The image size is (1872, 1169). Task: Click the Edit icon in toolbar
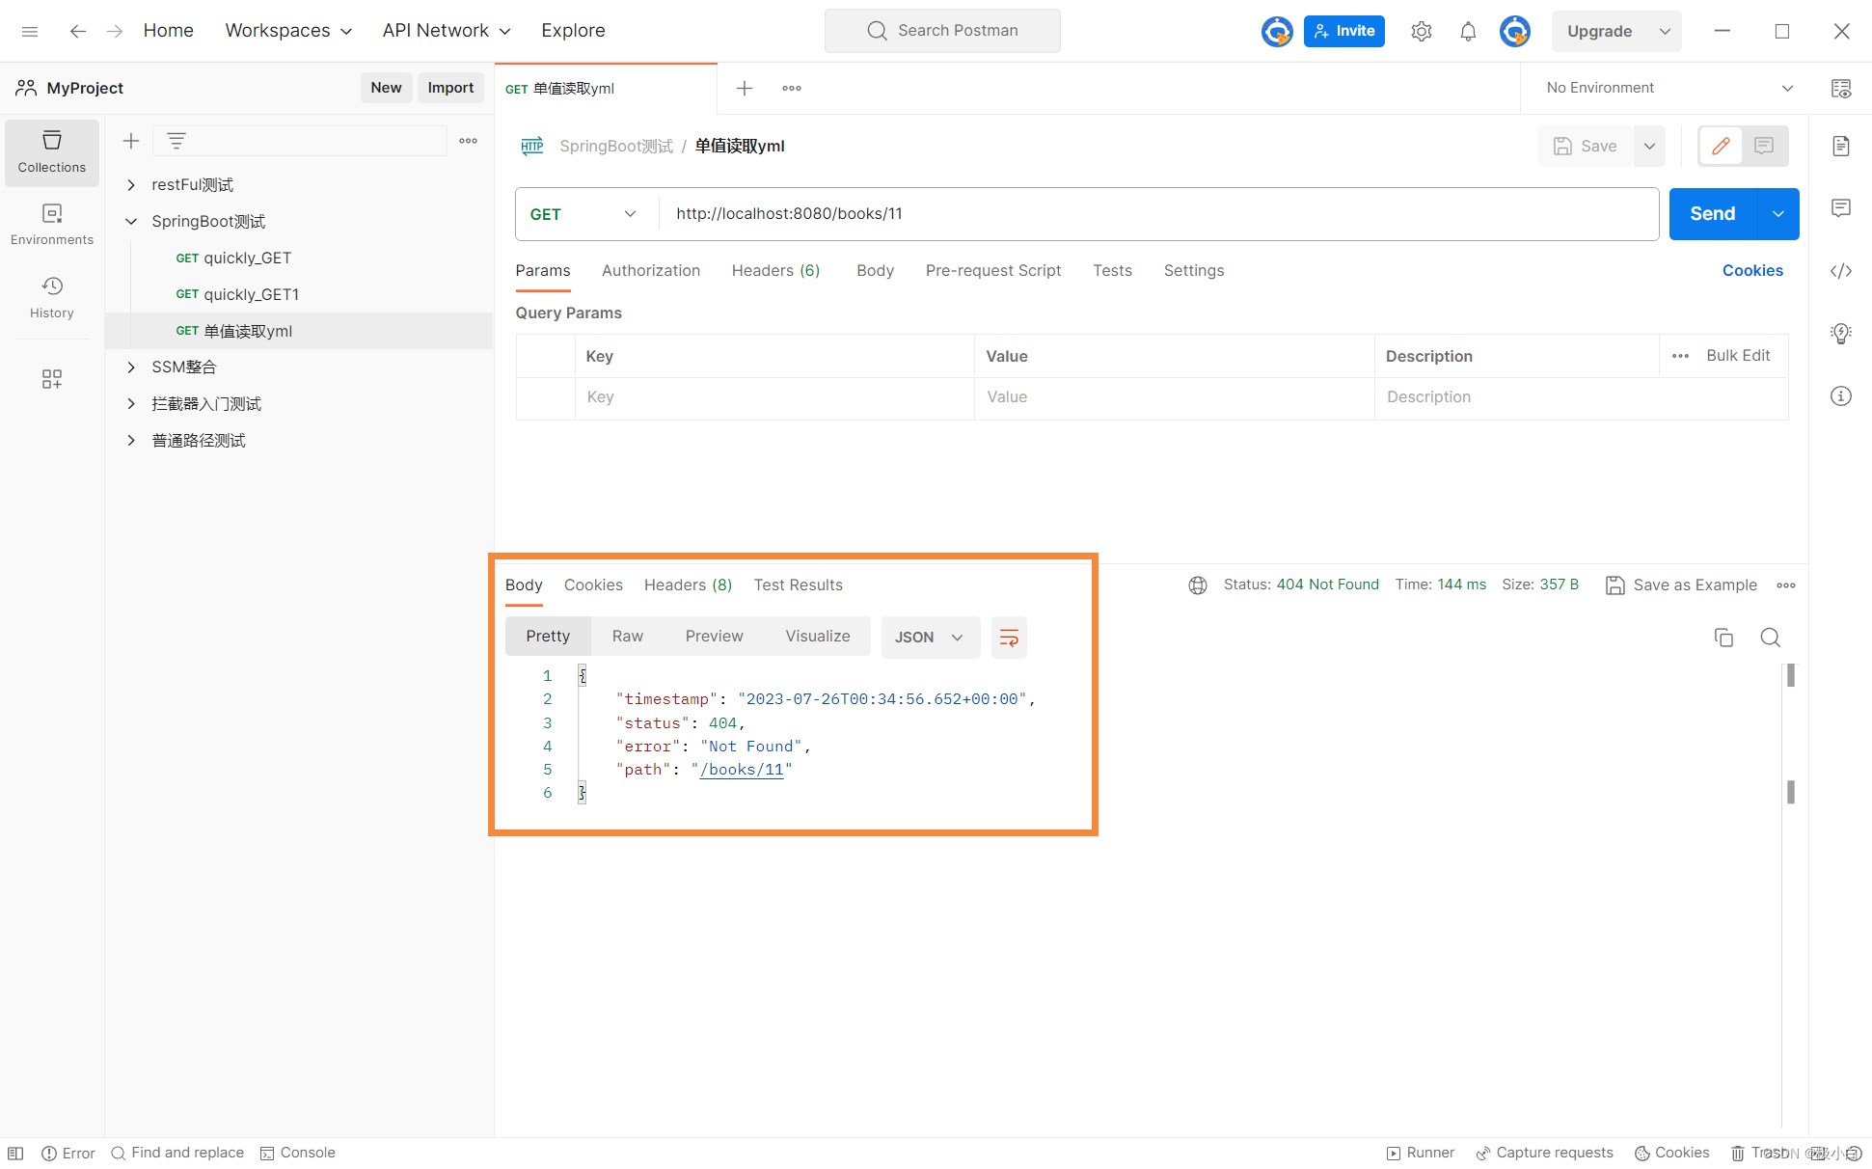1723,146
